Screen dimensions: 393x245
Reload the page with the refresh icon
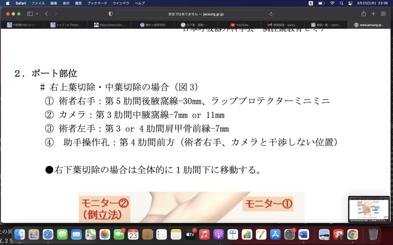tap(271, 14)
